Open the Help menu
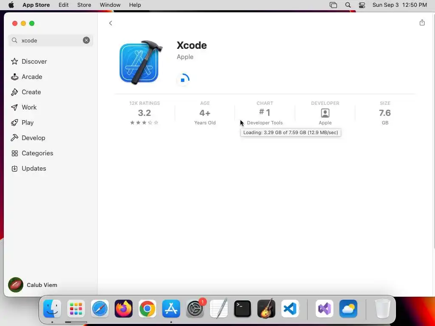435x326 pixels. click(135, 5)
